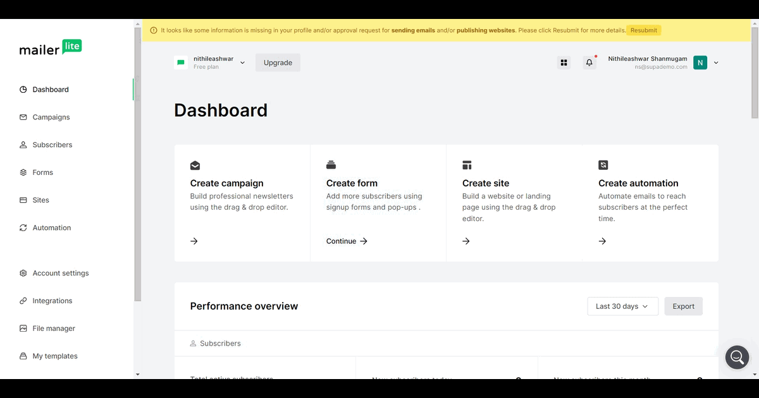The width and height of the screenshot is (759, 398).
Task: Click the Create campaign envelope icon
Action: tap(195, 166)
